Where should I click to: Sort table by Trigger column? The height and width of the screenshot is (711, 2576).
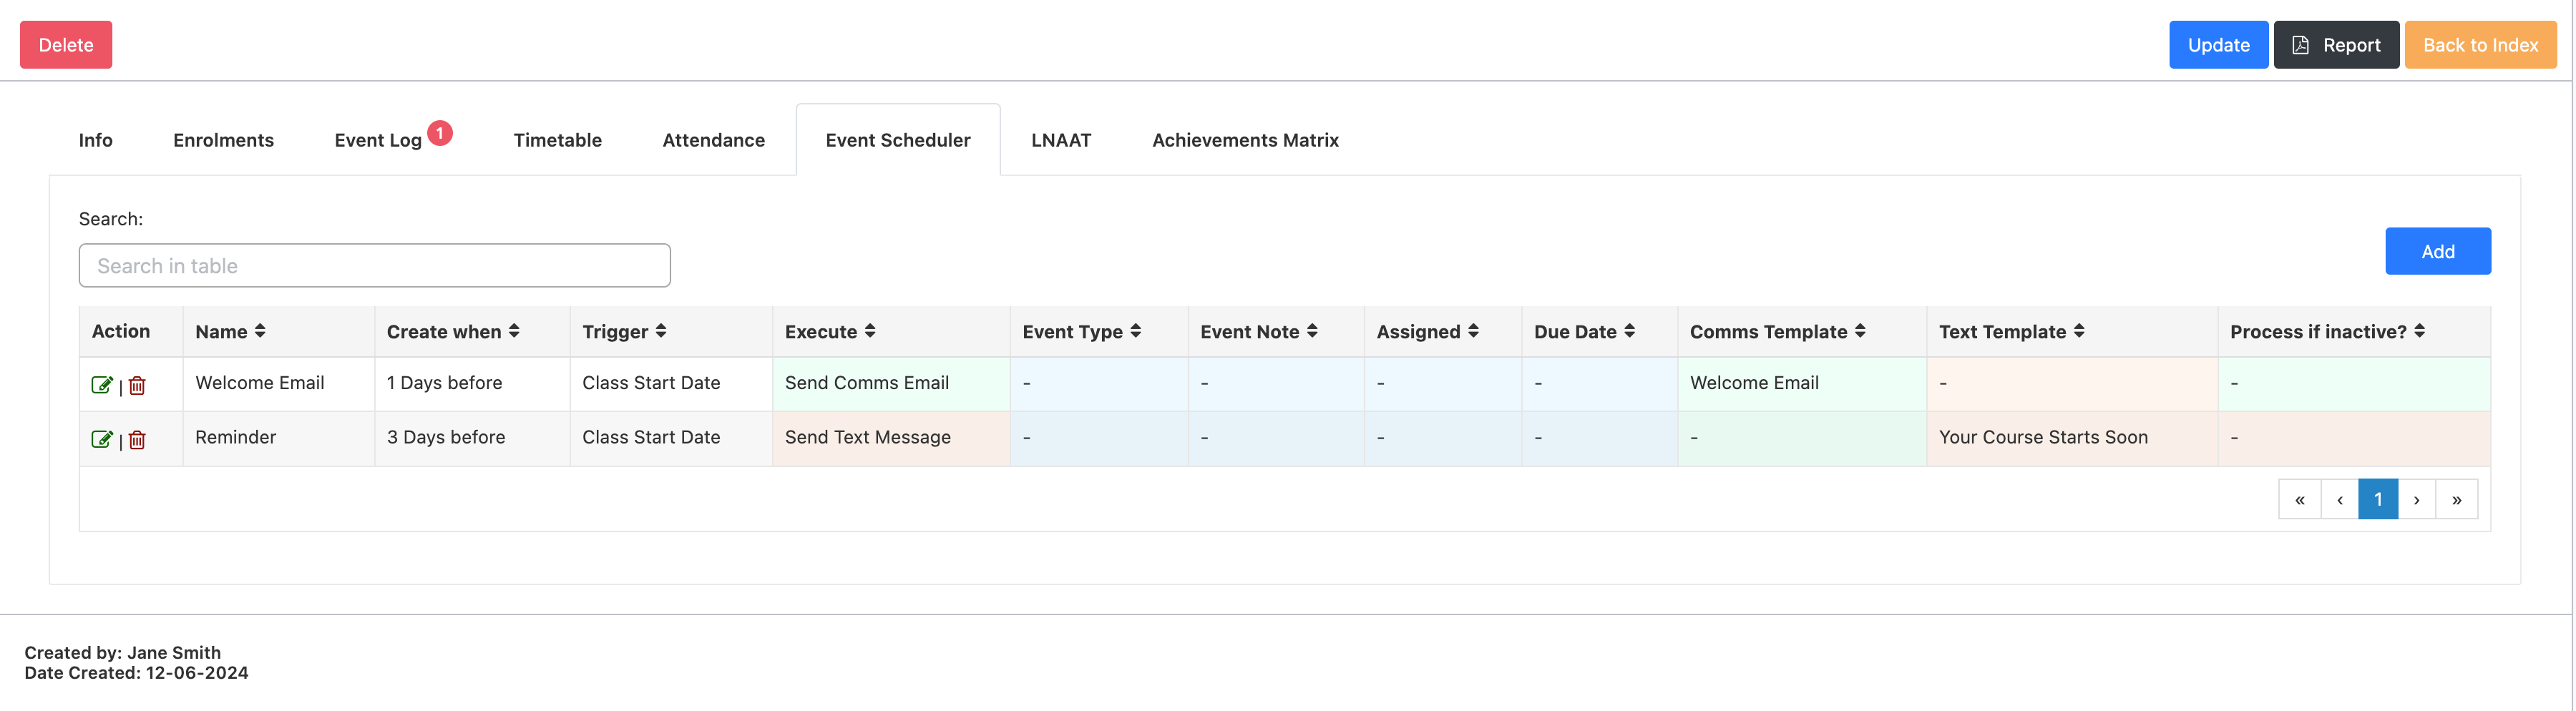[661, 331]
